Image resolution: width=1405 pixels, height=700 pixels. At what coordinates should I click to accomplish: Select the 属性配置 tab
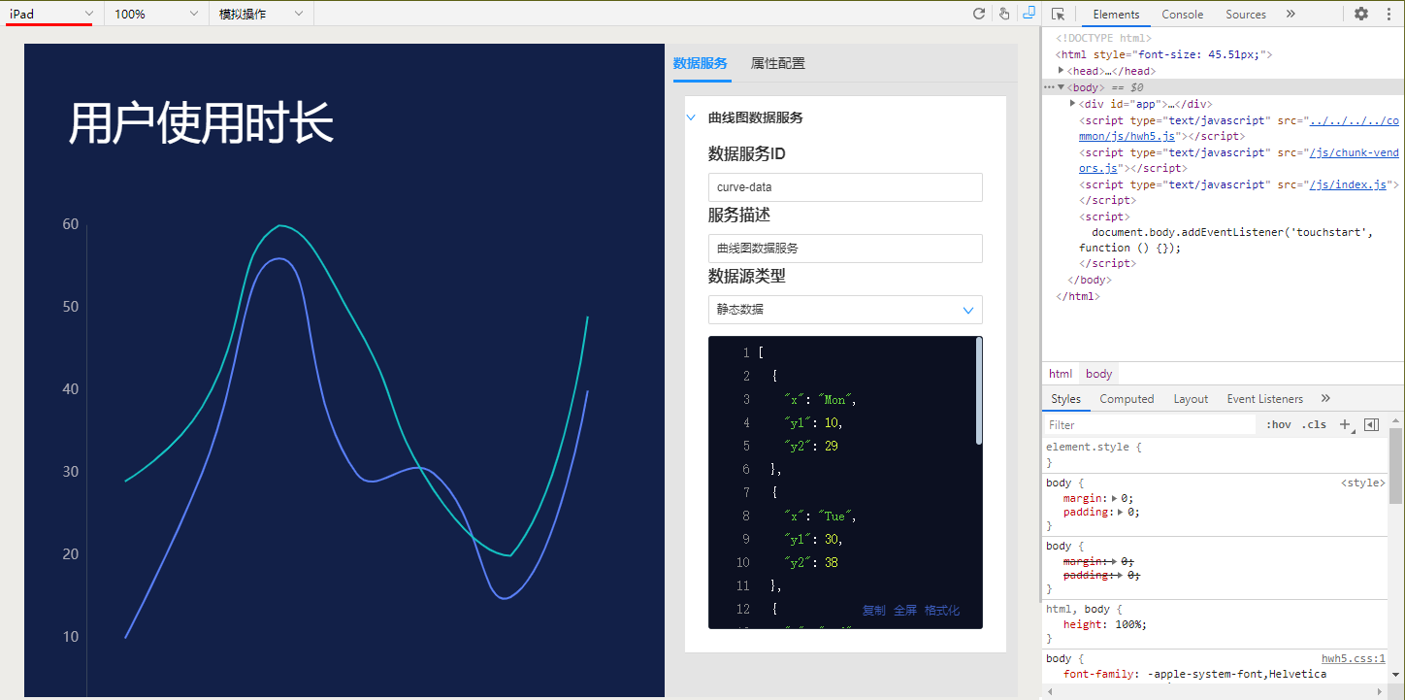(777, 63)
